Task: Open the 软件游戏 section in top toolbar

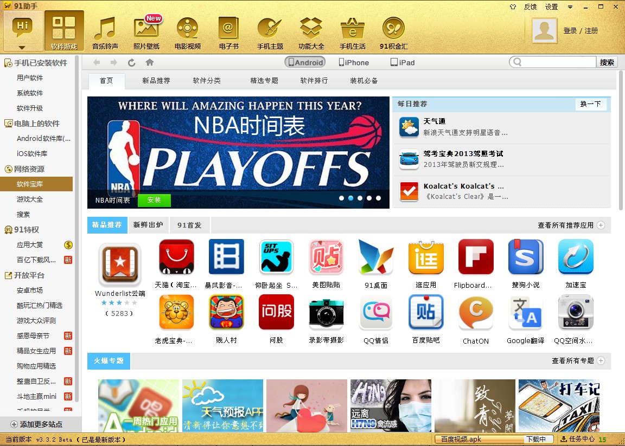Action: pos(64,31)
